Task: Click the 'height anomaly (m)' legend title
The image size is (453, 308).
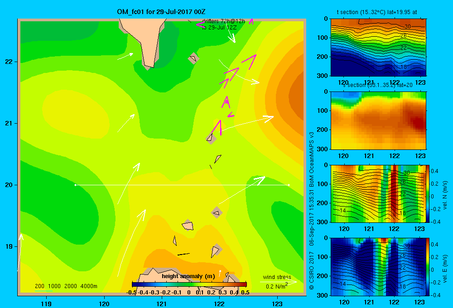Action: [x=188, y=276]
